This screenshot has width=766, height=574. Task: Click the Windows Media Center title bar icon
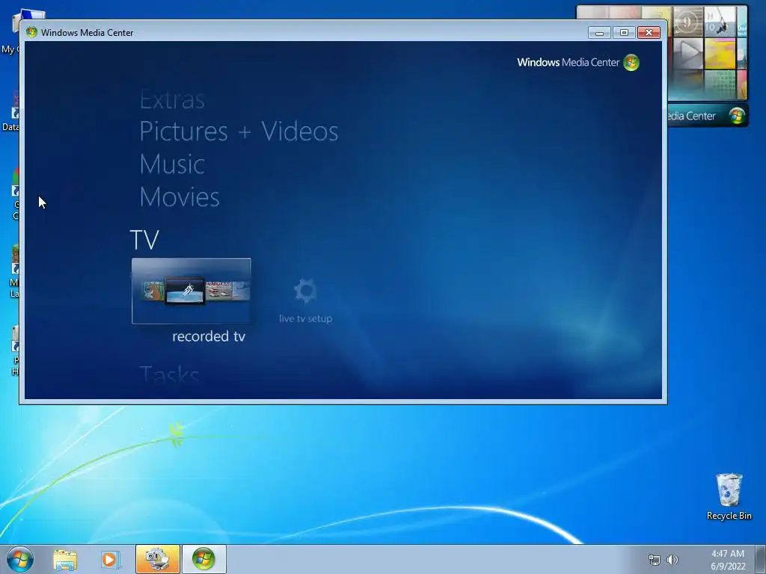(31, 32)
